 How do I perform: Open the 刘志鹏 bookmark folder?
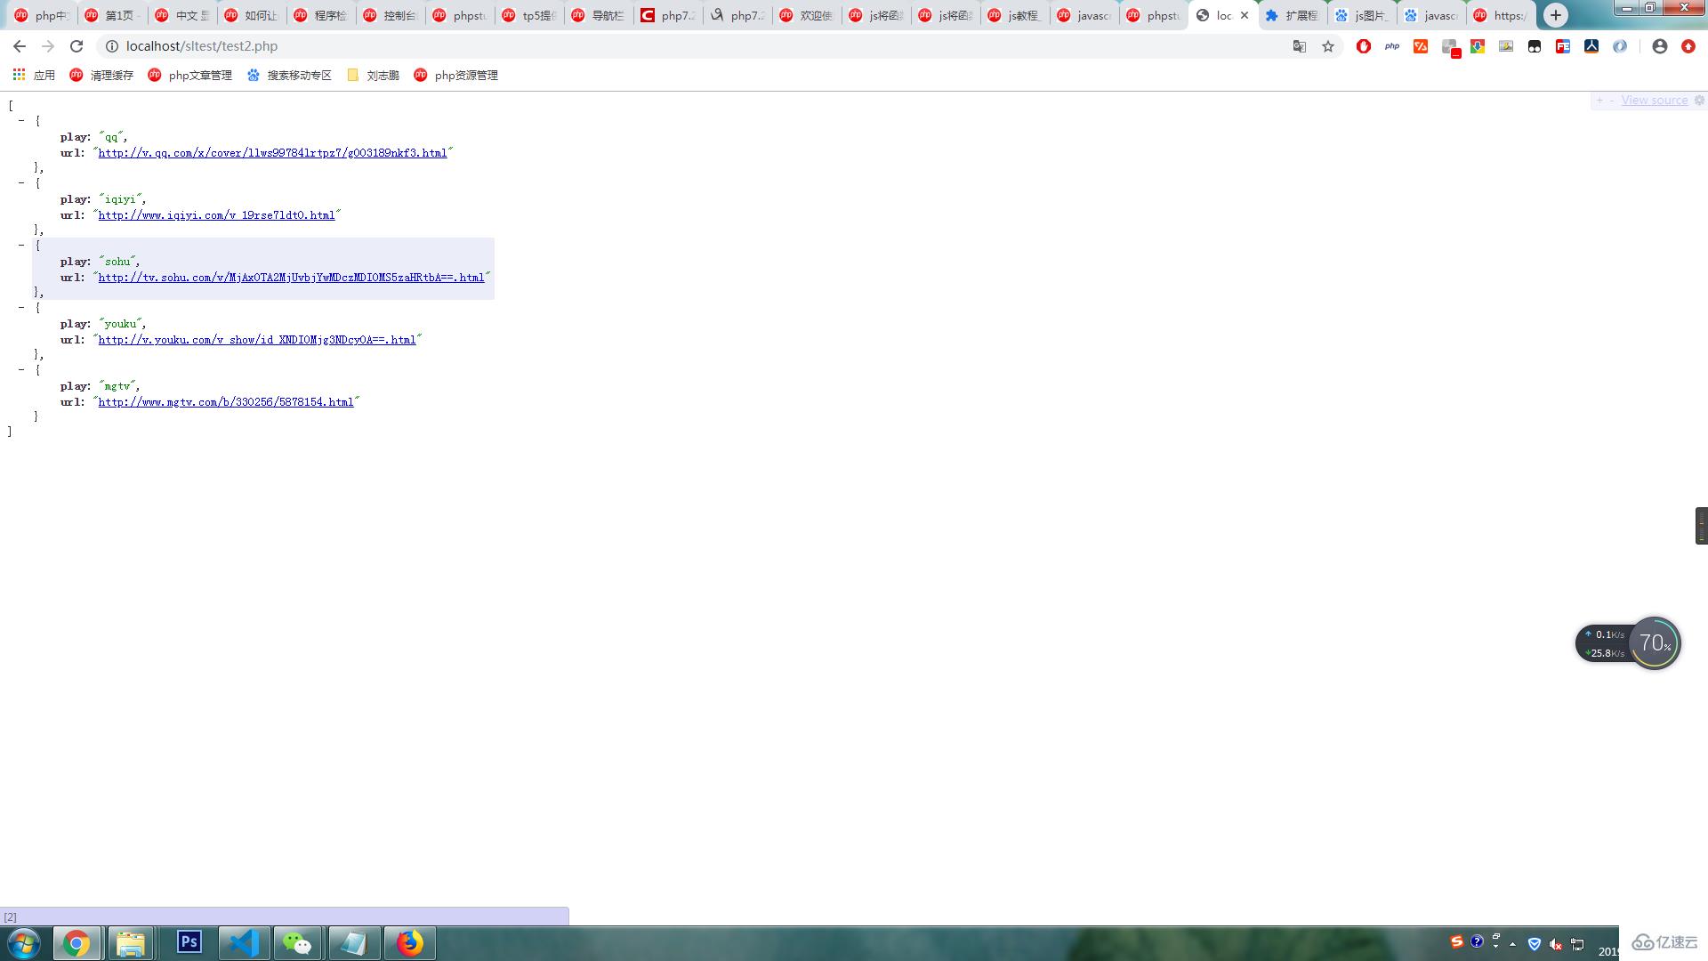point(374,76)
